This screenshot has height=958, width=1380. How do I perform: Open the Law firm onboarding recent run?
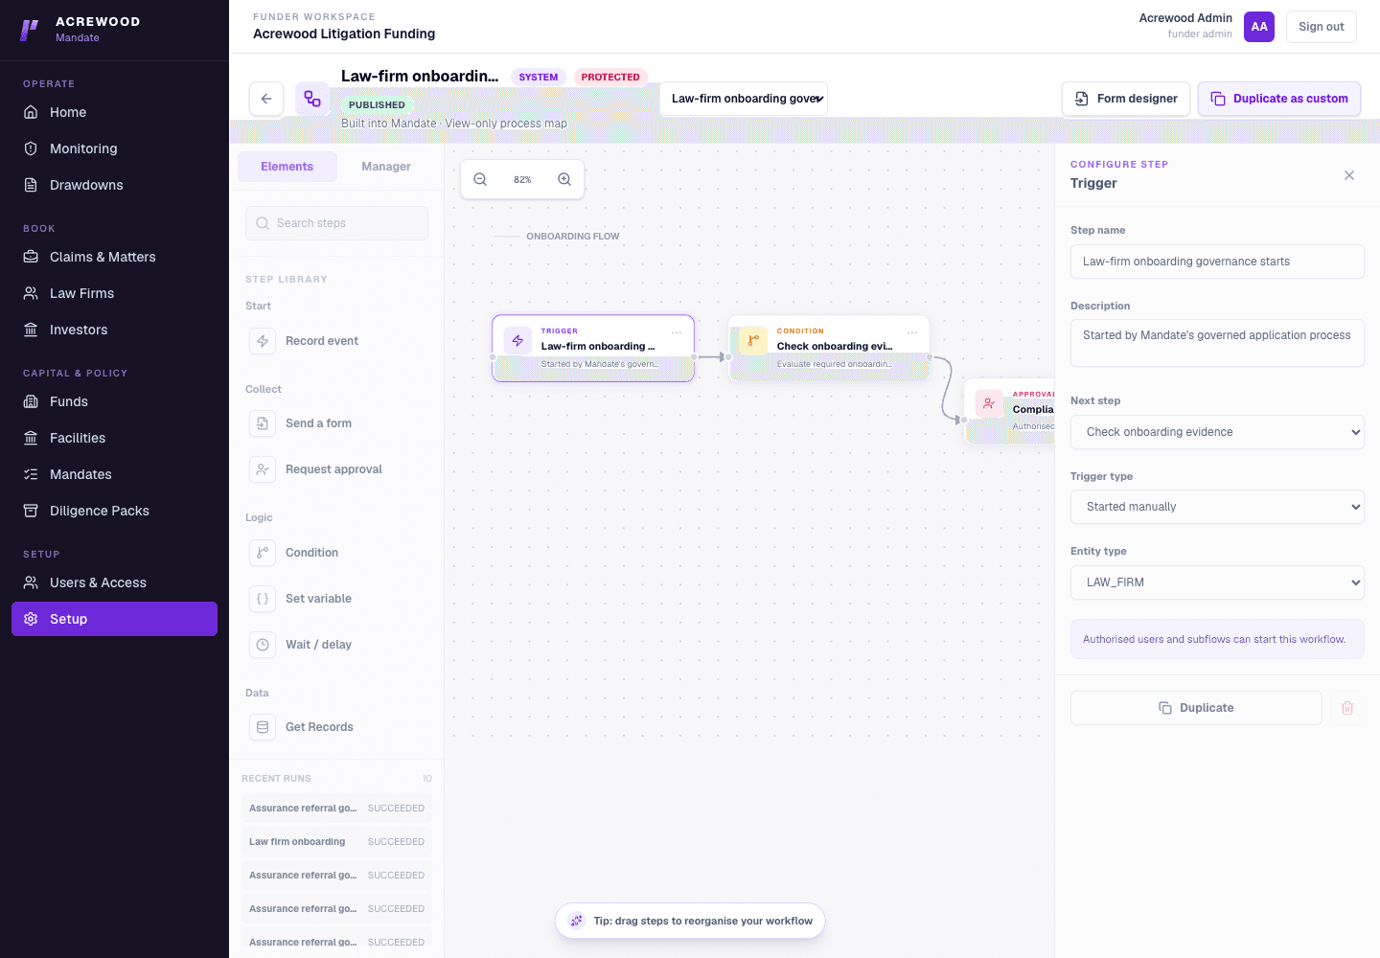click(x=336, y=842)
